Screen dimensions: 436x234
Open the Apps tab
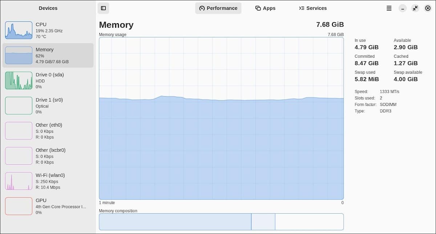click(265, 8)
